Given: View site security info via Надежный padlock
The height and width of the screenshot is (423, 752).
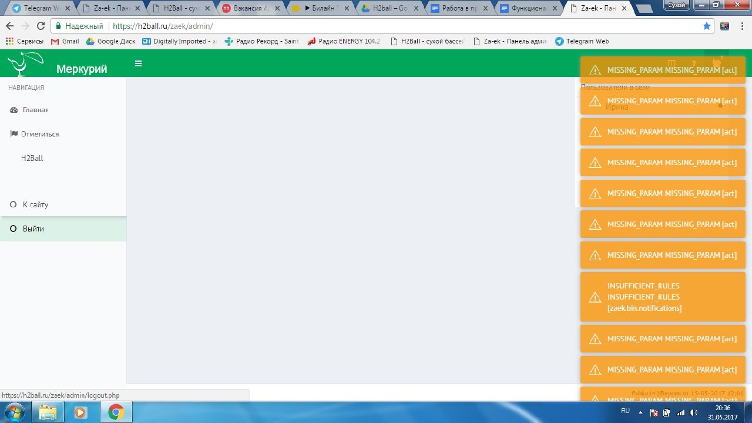Looking at the screenshot, I should 79,26.
